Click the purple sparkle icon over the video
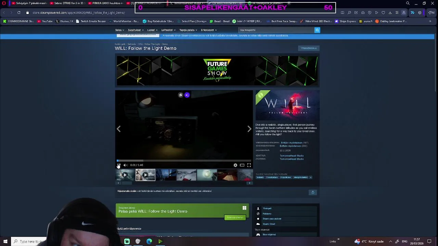The height and width of the screenshot is (246, 438). point(187,95)
